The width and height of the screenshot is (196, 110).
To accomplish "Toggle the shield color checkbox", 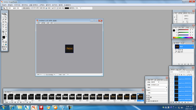I will point(57,8).
